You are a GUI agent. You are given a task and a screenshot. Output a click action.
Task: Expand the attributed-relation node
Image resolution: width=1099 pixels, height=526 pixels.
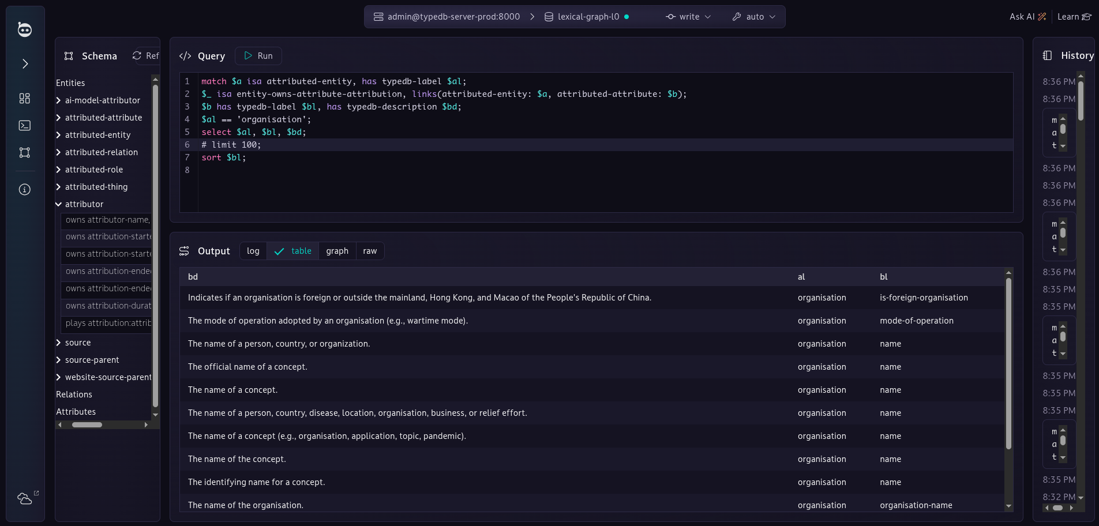coord(58,152)
